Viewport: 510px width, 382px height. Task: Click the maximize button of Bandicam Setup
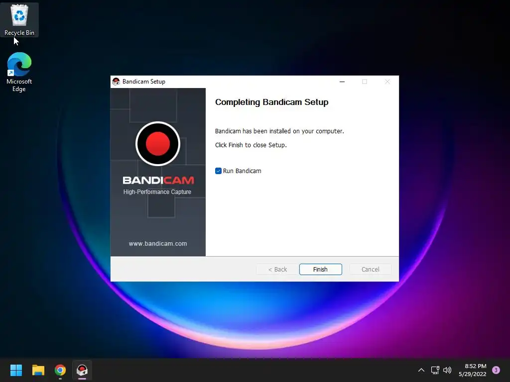coord(365,82)
